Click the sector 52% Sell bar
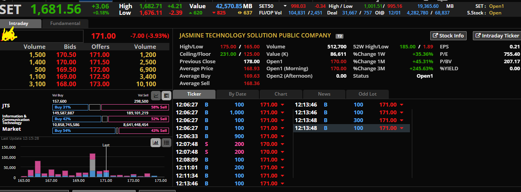Viewport: 521px width, 192px height. pyautogui.click(x=138, y=119)
